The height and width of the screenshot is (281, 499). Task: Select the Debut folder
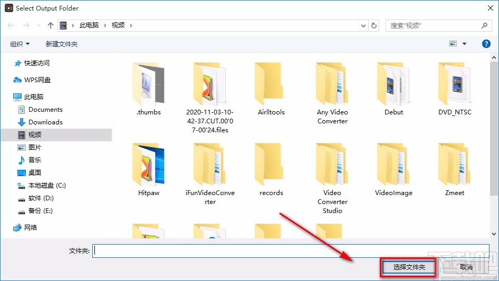pos(394,89)
